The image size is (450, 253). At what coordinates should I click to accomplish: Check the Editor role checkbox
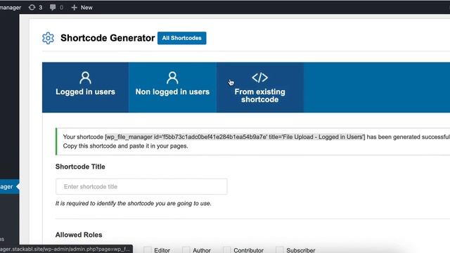point(148,250)
